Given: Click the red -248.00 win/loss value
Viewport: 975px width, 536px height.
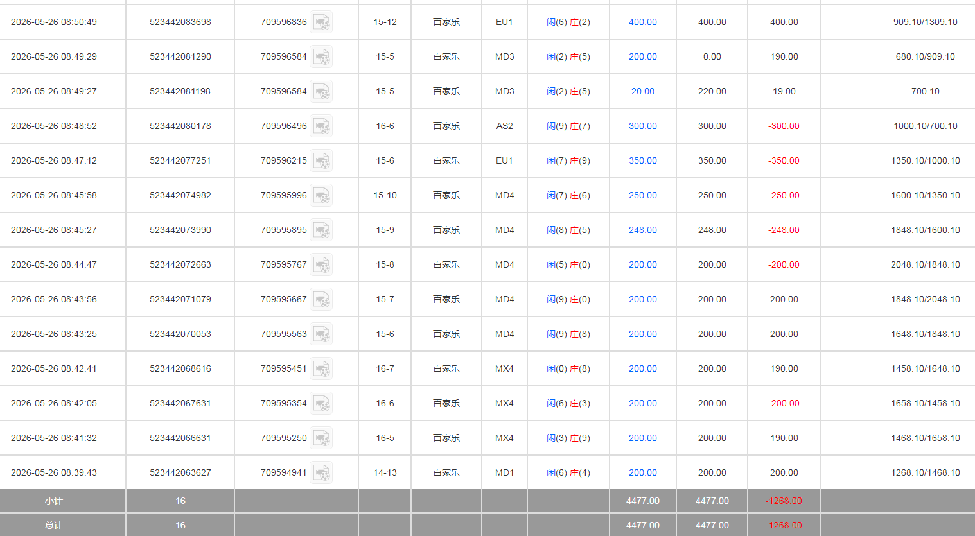Looking at the screenshot, I should pyautogui.click(x=784, y=230).
